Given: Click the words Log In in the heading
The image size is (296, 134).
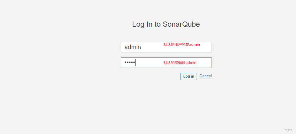Looking at the screenshot, I should click(x=142, y=25).
